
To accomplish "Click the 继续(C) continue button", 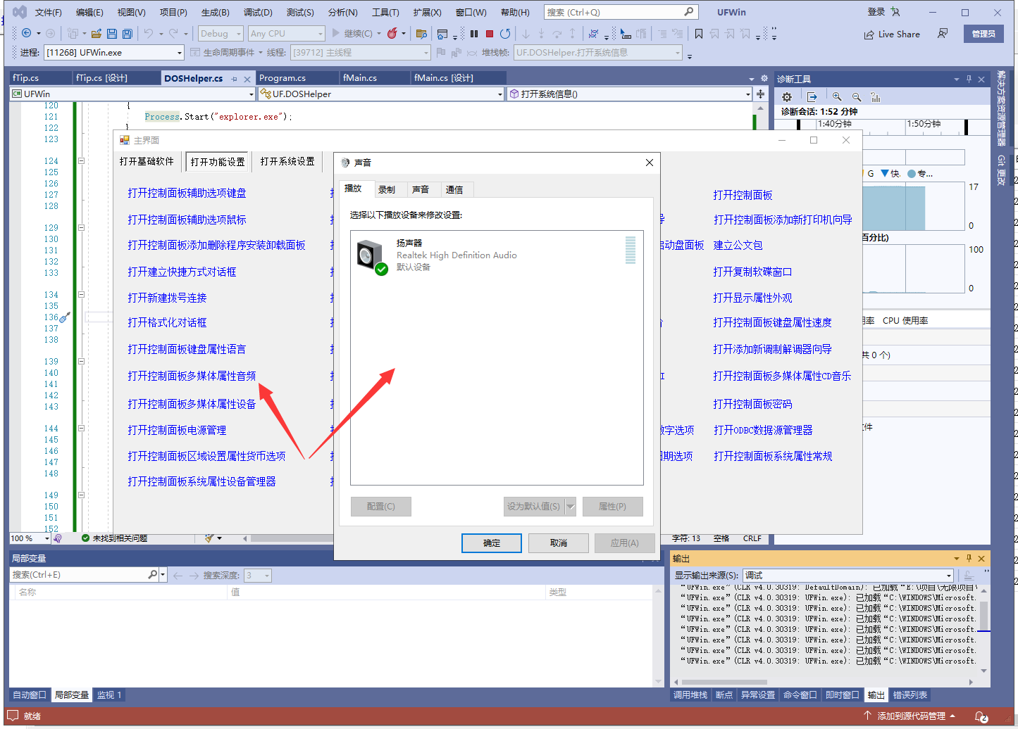I will pyautogui.click(x=356, y=33).
